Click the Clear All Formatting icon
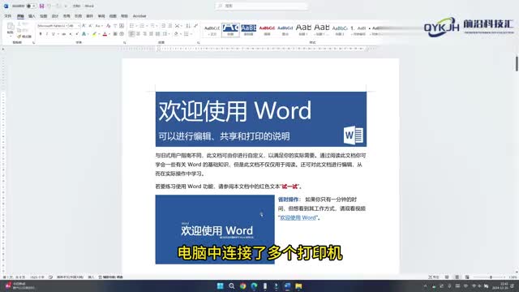519x292 pixels. click(x=108, y=25)
